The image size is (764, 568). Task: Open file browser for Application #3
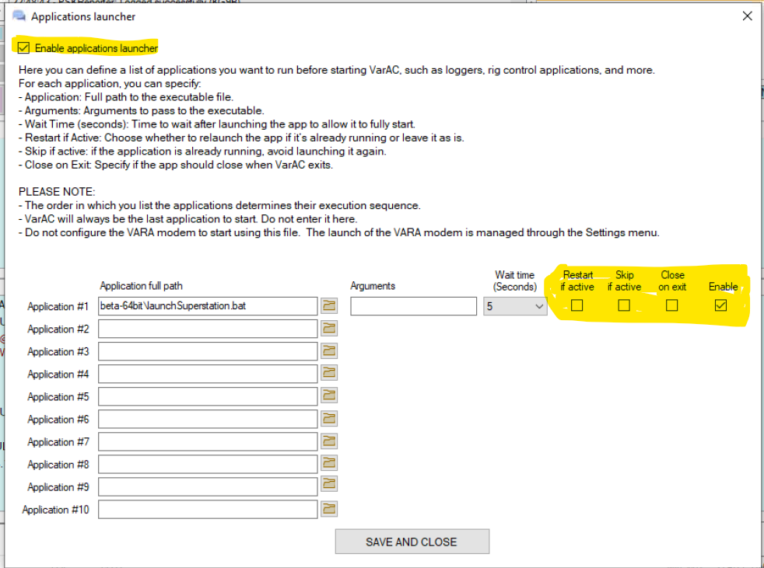pos(329,351)
